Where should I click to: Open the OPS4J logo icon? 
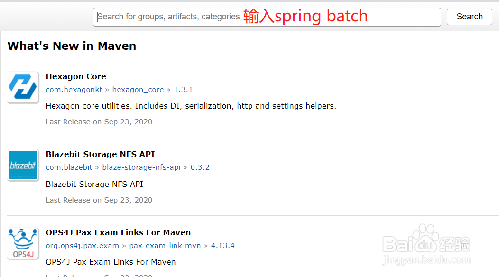click(23, 244)
